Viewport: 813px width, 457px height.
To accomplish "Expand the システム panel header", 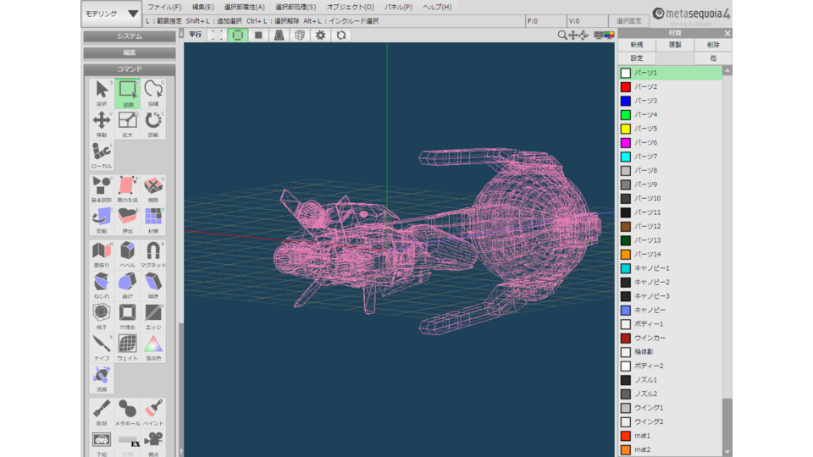I will 129,36.
